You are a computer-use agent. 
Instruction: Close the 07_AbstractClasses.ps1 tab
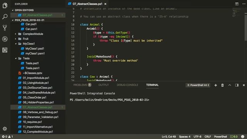point(105,4)
